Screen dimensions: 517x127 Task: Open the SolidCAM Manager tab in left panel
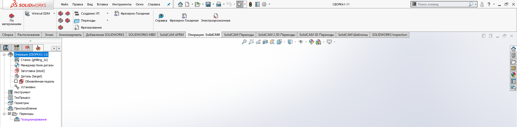pos(38,48)
